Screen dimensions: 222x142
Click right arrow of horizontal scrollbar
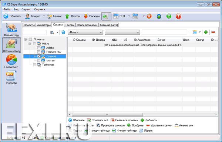point(216,115)
